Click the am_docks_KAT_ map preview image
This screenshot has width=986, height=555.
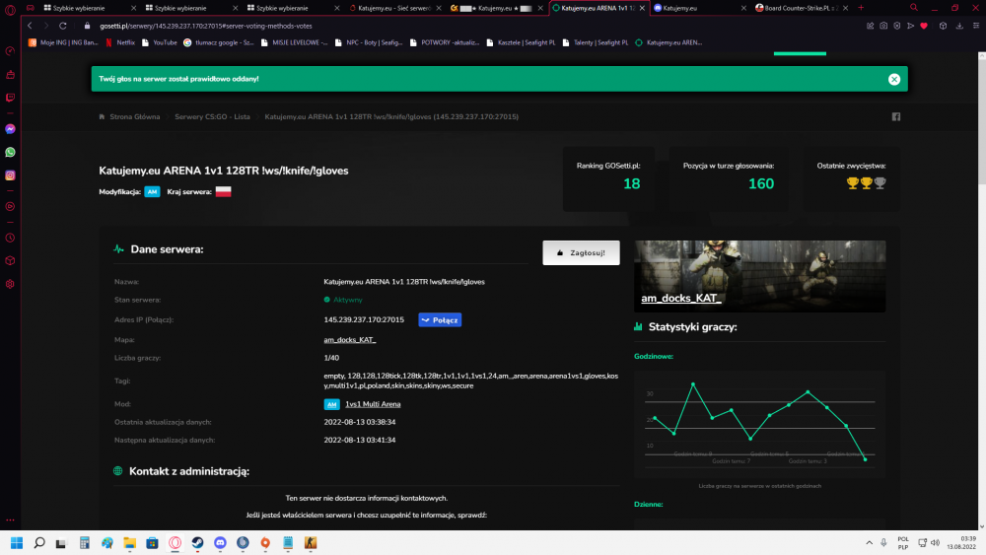[759, 276]
